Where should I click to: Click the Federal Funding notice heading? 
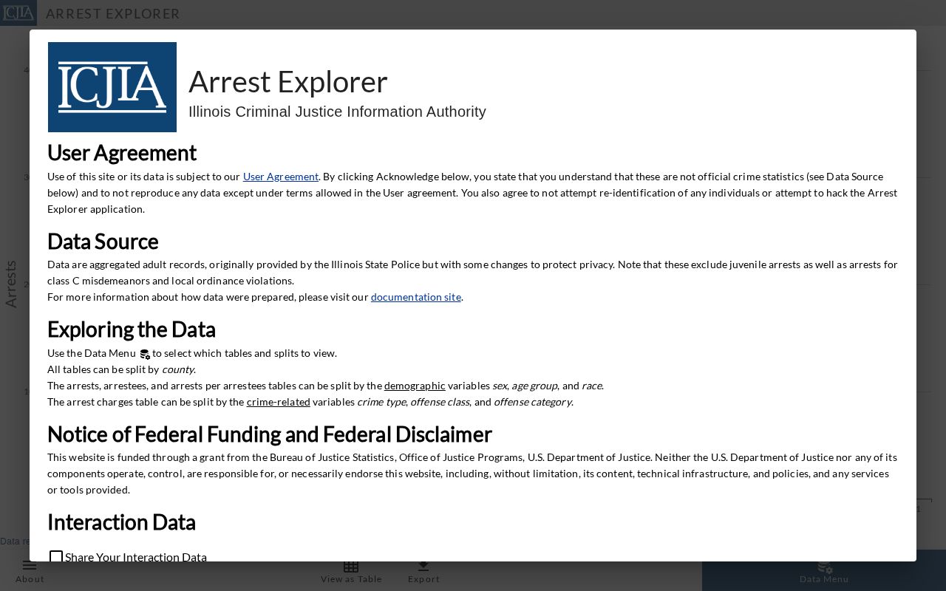coord(270,434)
